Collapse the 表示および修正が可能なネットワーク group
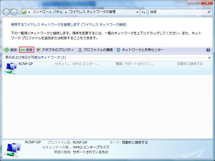 pos(209,57)
